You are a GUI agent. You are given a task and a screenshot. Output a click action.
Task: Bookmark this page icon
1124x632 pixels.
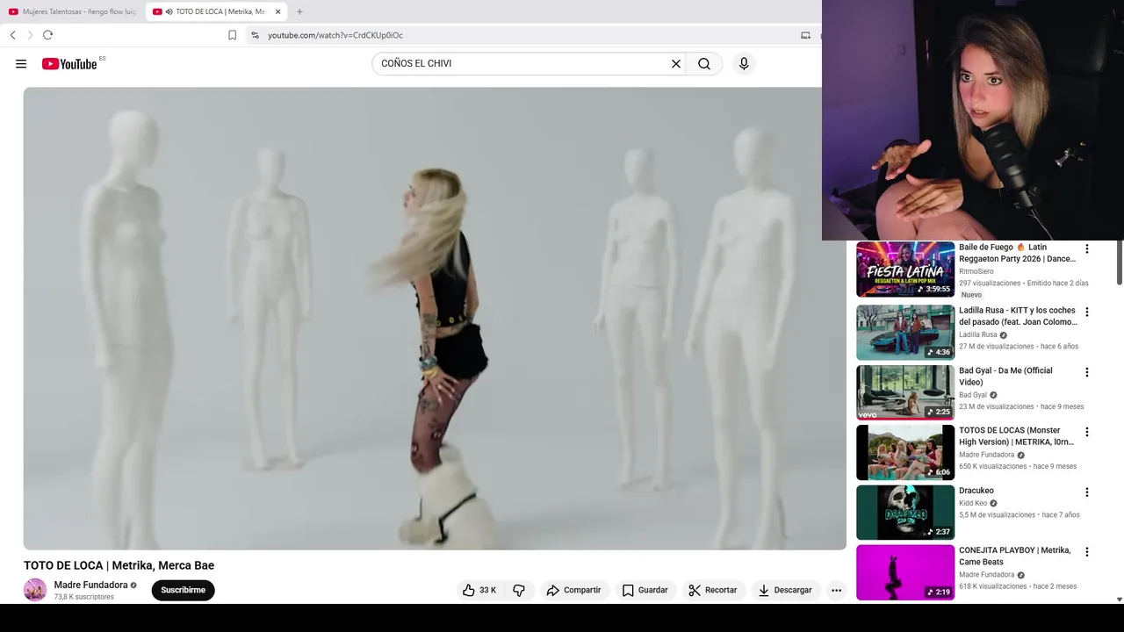pyautogui.click(x=232, y=35)
